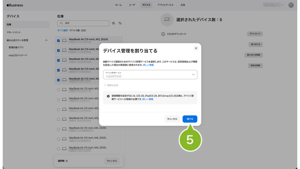The width and height of the screenshot is (300, 169).
Task: Close the device management assignment dialog
Action: pos(196,48)
